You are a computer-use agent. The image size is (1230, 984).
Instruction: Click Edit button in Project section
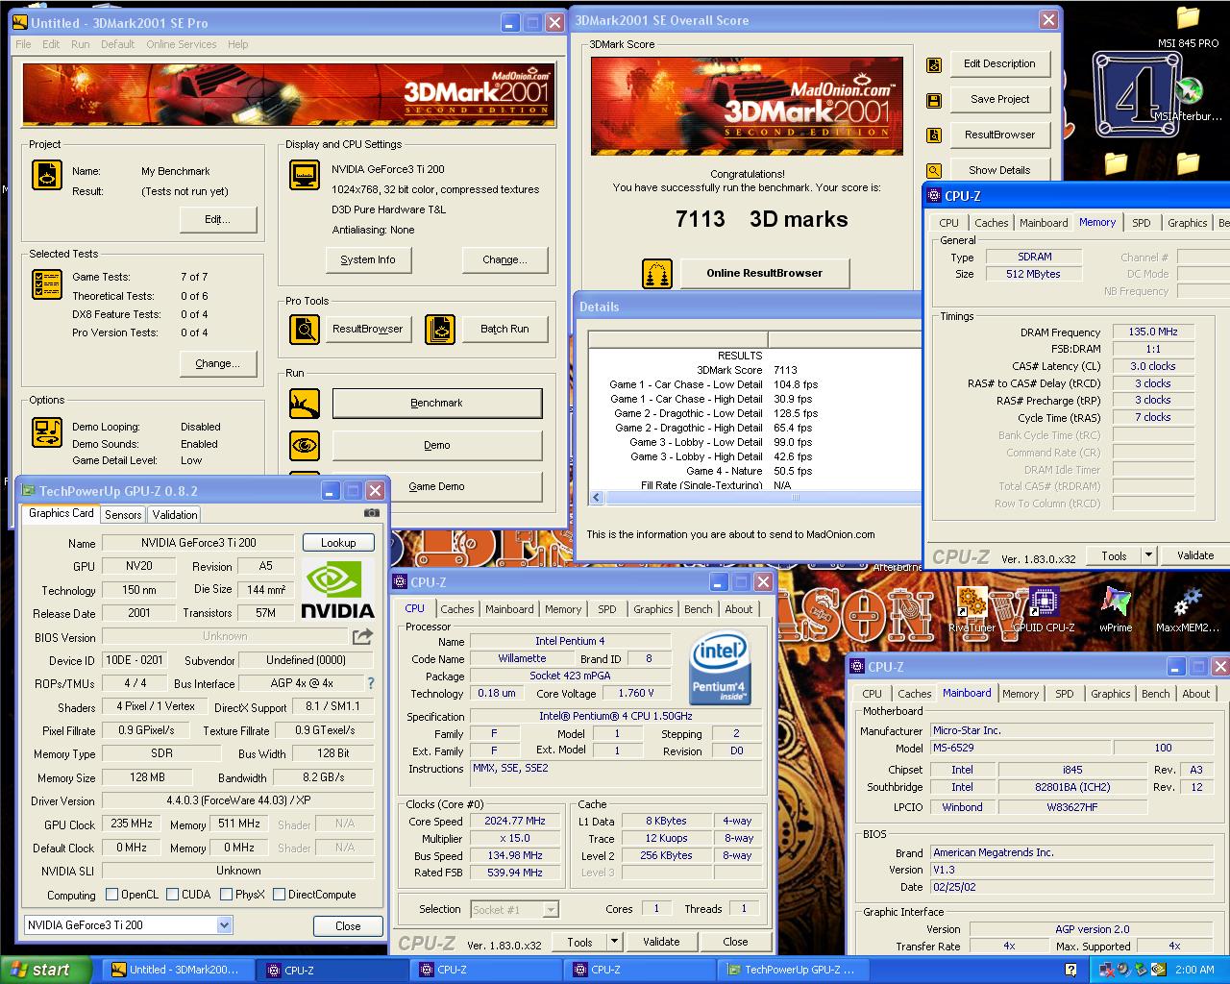click(x=218, y=220)
